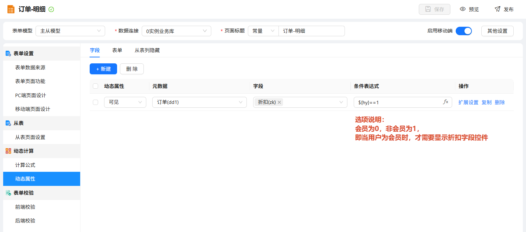Click the 从表 section icon
Image resolution: width=526 pixels, height=232 pixels.
[x=8, y=123]
